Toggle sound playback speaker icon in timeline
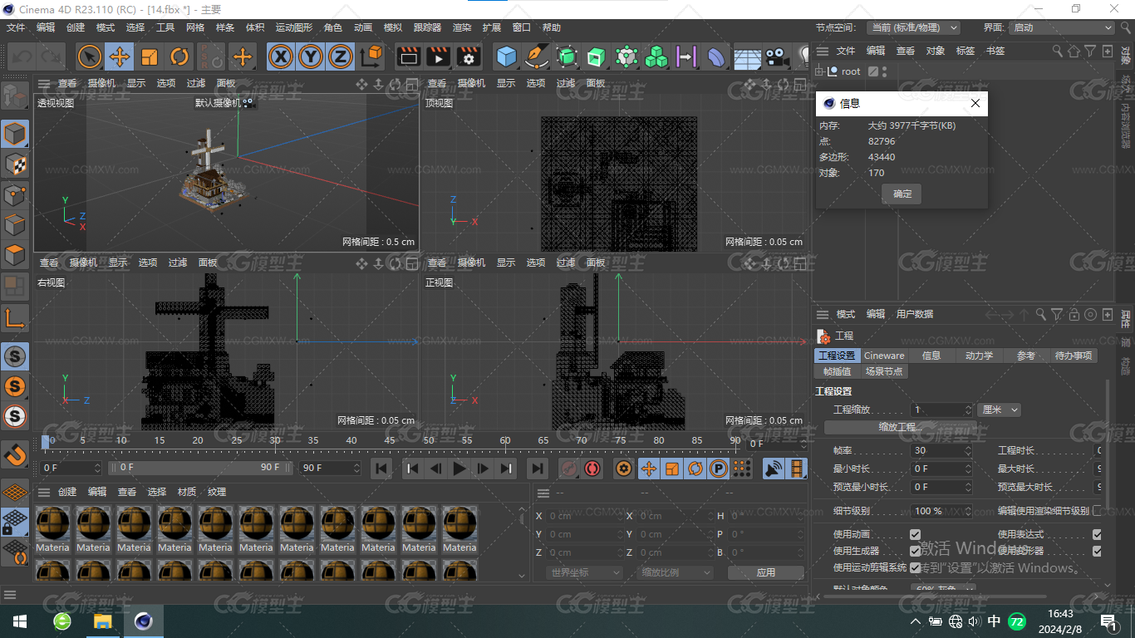 [x=774, y=469]
